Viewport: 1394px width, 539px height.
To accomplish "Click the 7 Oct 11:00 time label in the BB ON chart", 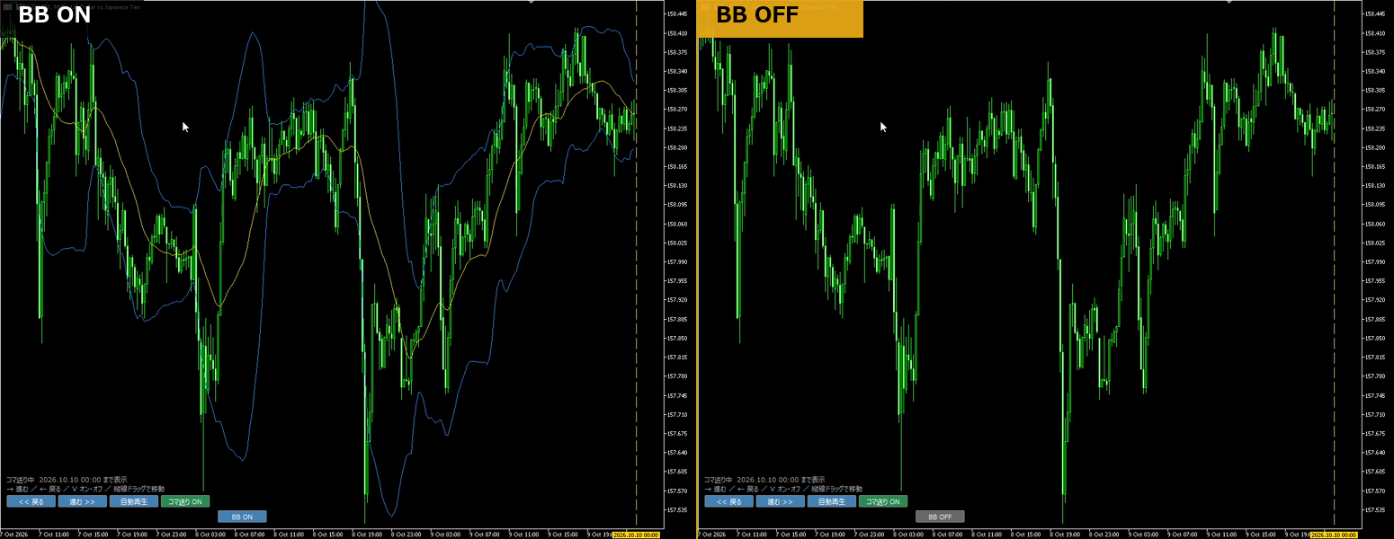I will pos(55,535).
